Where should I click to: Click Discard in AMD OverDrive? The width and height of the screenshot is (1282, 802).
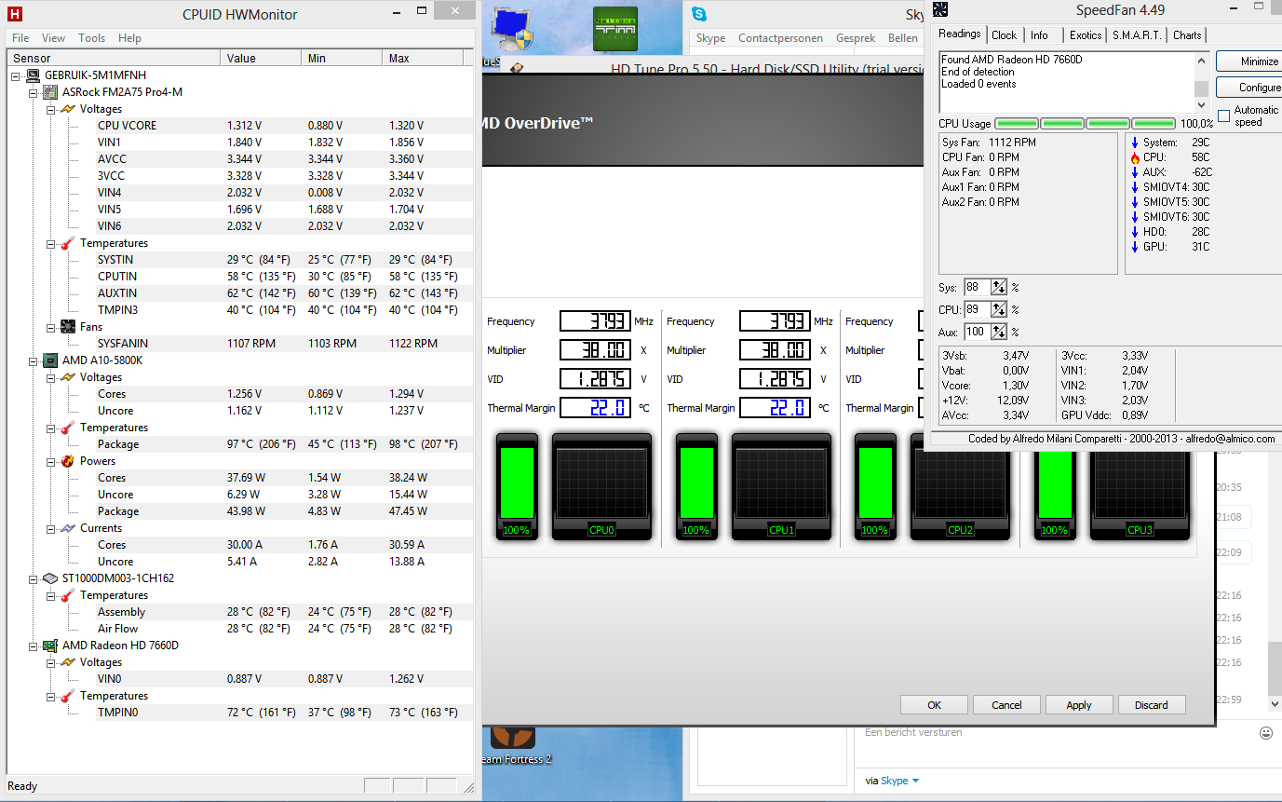pyautogui.click(x=1151, y=705)
